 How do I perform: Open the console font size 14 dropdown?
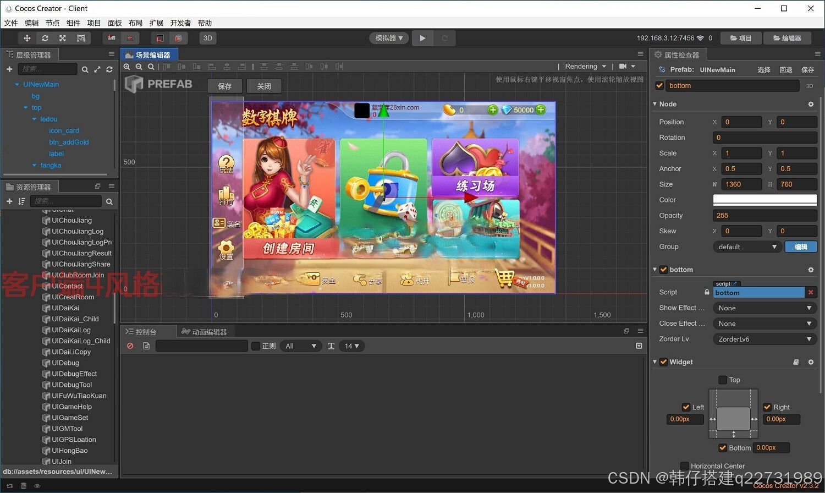click(x=351, y=346)
